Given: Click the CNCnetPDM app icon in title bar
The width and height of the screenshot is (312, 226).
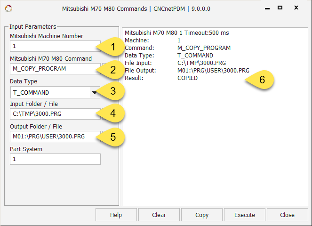Looking at the screenshot, I should (x=8, y=8).
